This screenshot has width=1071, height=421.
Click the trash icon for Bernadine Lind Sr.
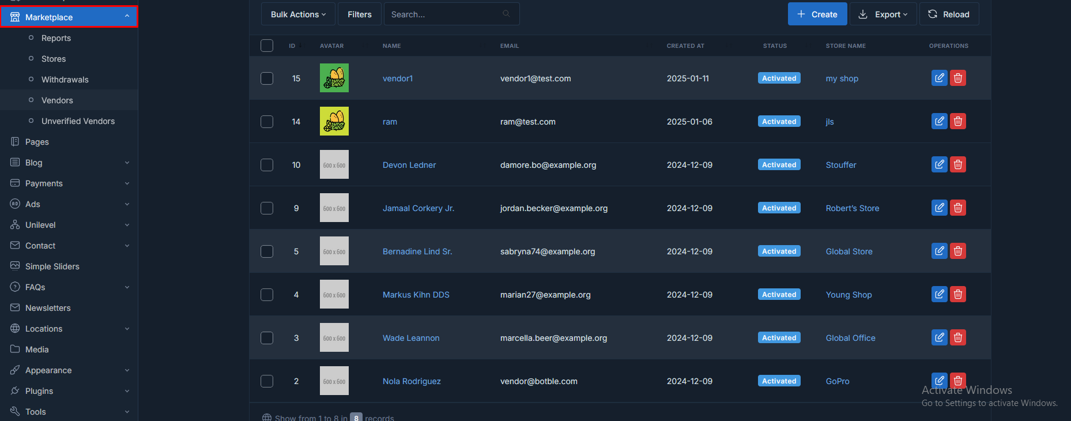pos(957,251)
